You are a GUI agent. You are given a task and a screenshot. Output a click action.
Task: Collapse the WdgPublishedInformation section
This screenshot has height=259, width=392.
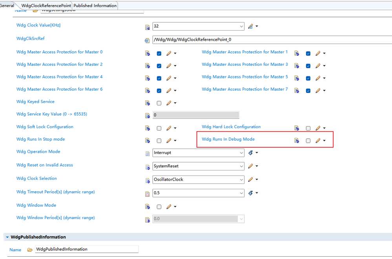click(x=7, y=237)
